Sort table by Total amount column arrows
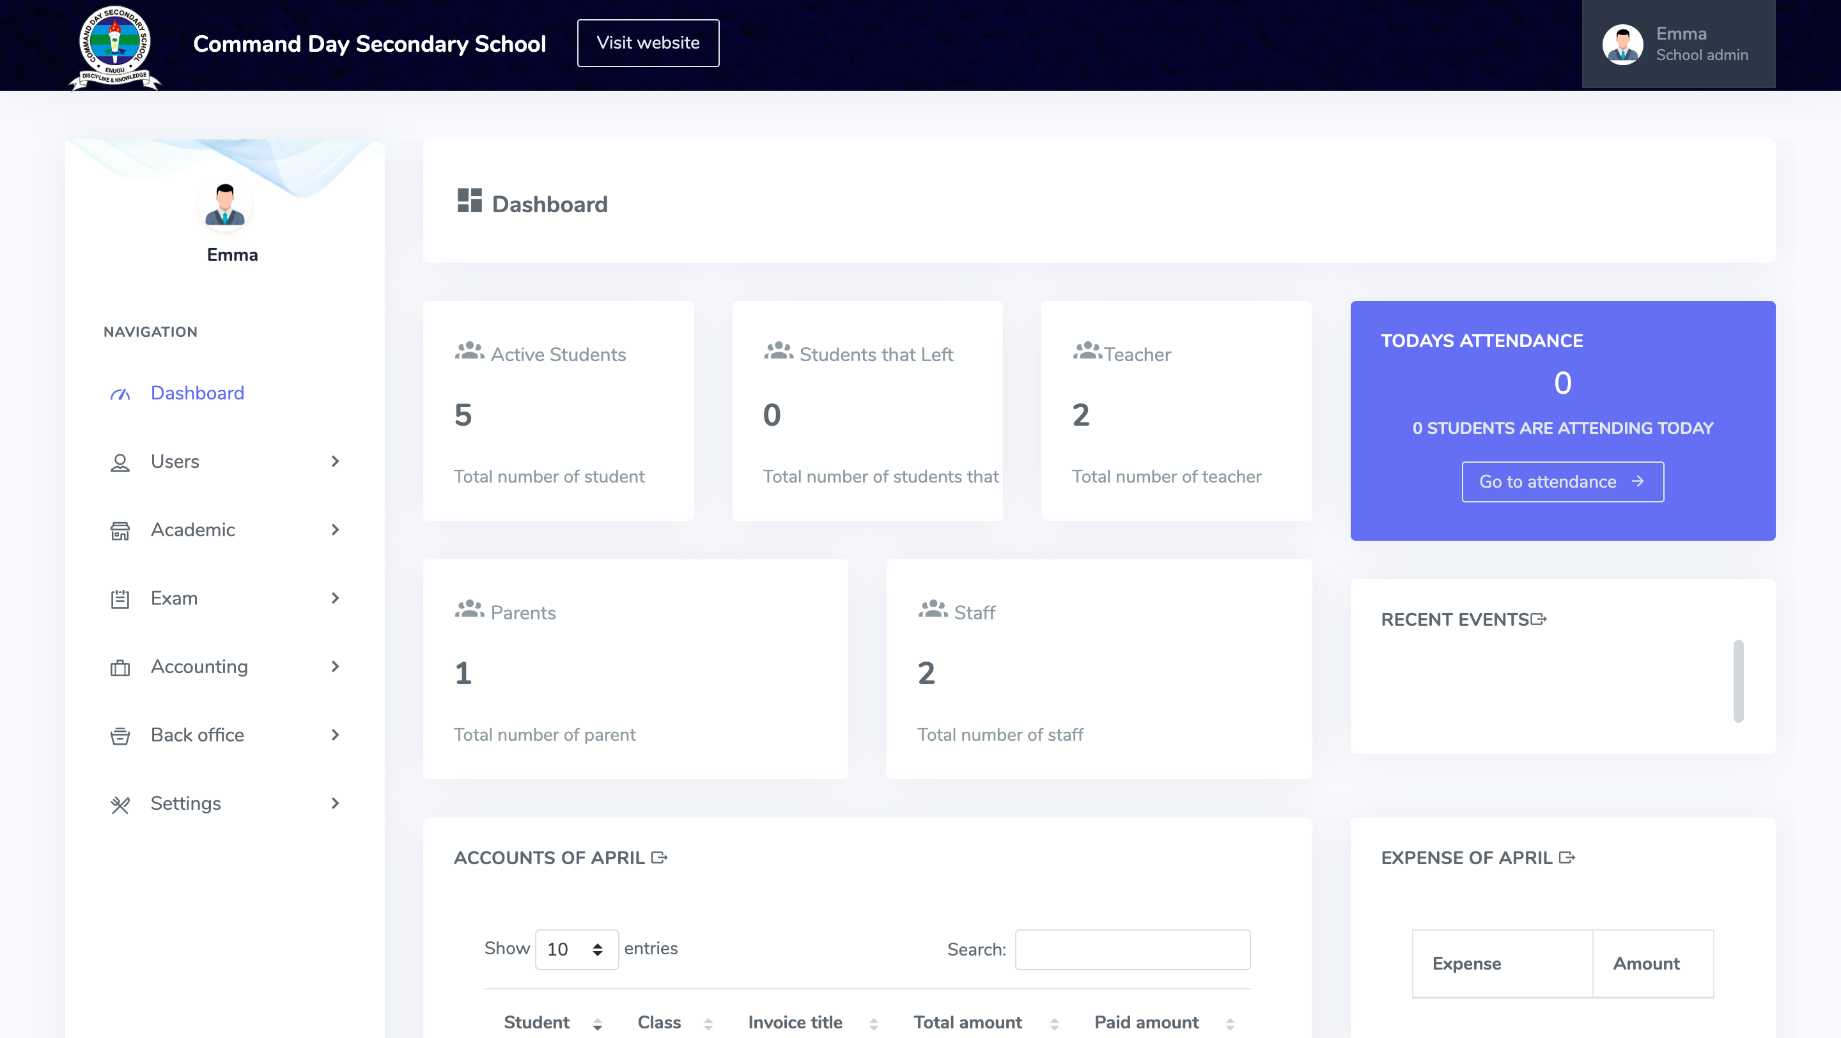Screen dimensions: 1841x1038 1054,1025
